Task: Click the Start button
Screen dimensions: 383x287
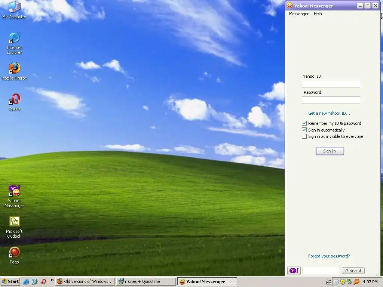Action: click(x=10, y=281)
